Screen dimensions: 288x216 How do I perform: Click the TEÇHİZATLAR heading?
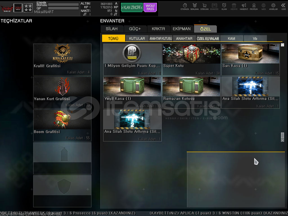[16, 21]
